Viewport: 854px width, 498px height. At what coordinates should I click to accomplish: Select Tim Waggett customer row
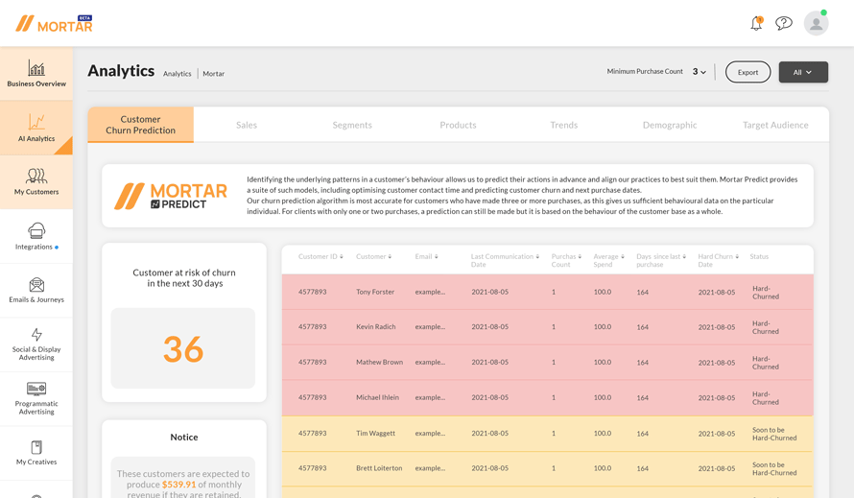point(547,434)
